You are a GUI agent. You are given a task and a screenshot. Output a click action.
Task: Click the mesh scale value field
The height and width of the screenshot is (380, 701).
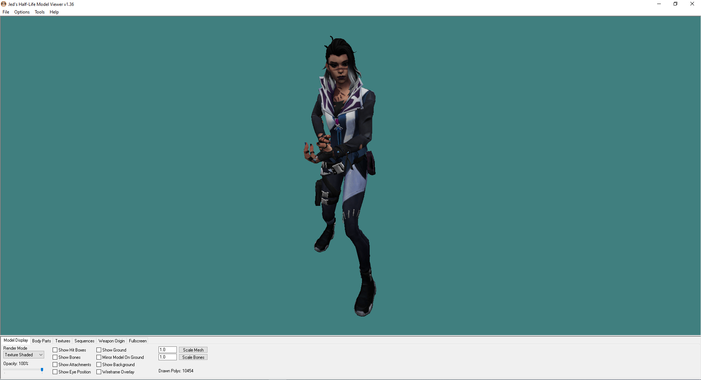168,350
